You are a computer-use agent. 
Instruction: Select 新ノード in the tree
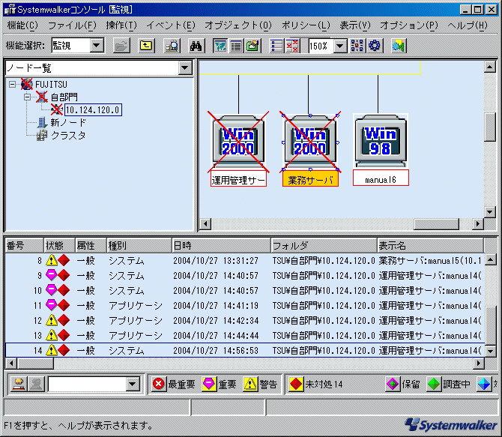(x=68, y=122)
